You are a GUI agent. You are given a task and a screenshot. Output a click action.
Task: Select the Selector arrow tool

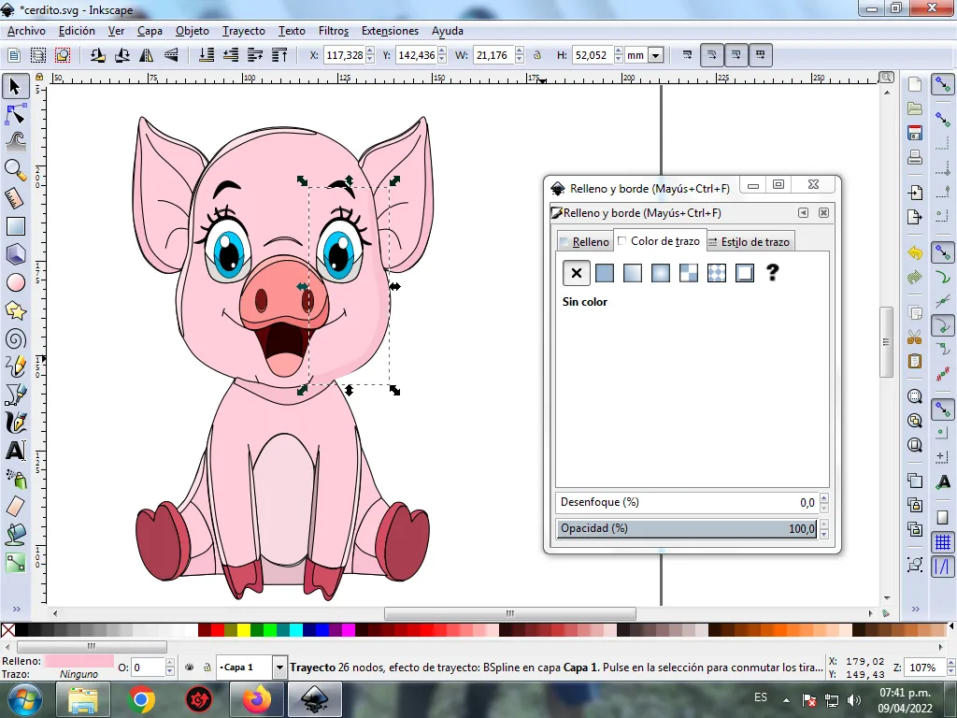15,87
